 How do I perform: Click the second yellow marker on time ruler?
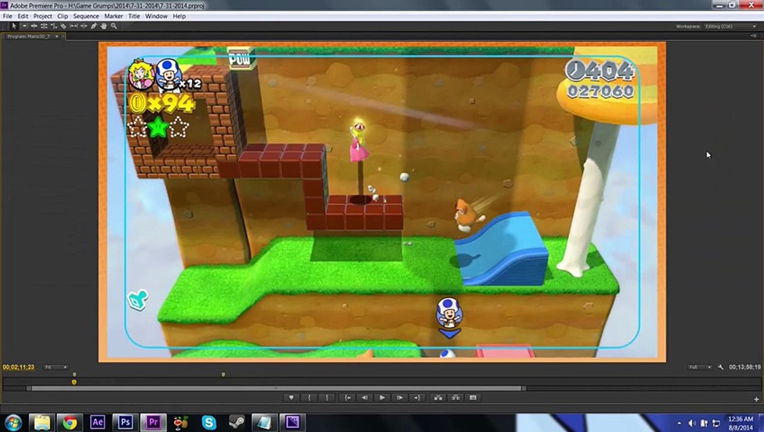tap(223, 374)
